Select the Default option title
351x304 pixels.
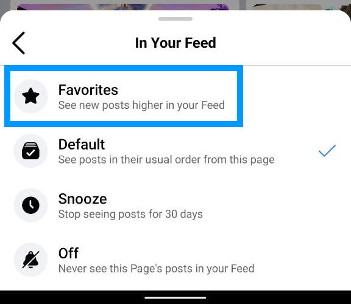tap(82, 144)
